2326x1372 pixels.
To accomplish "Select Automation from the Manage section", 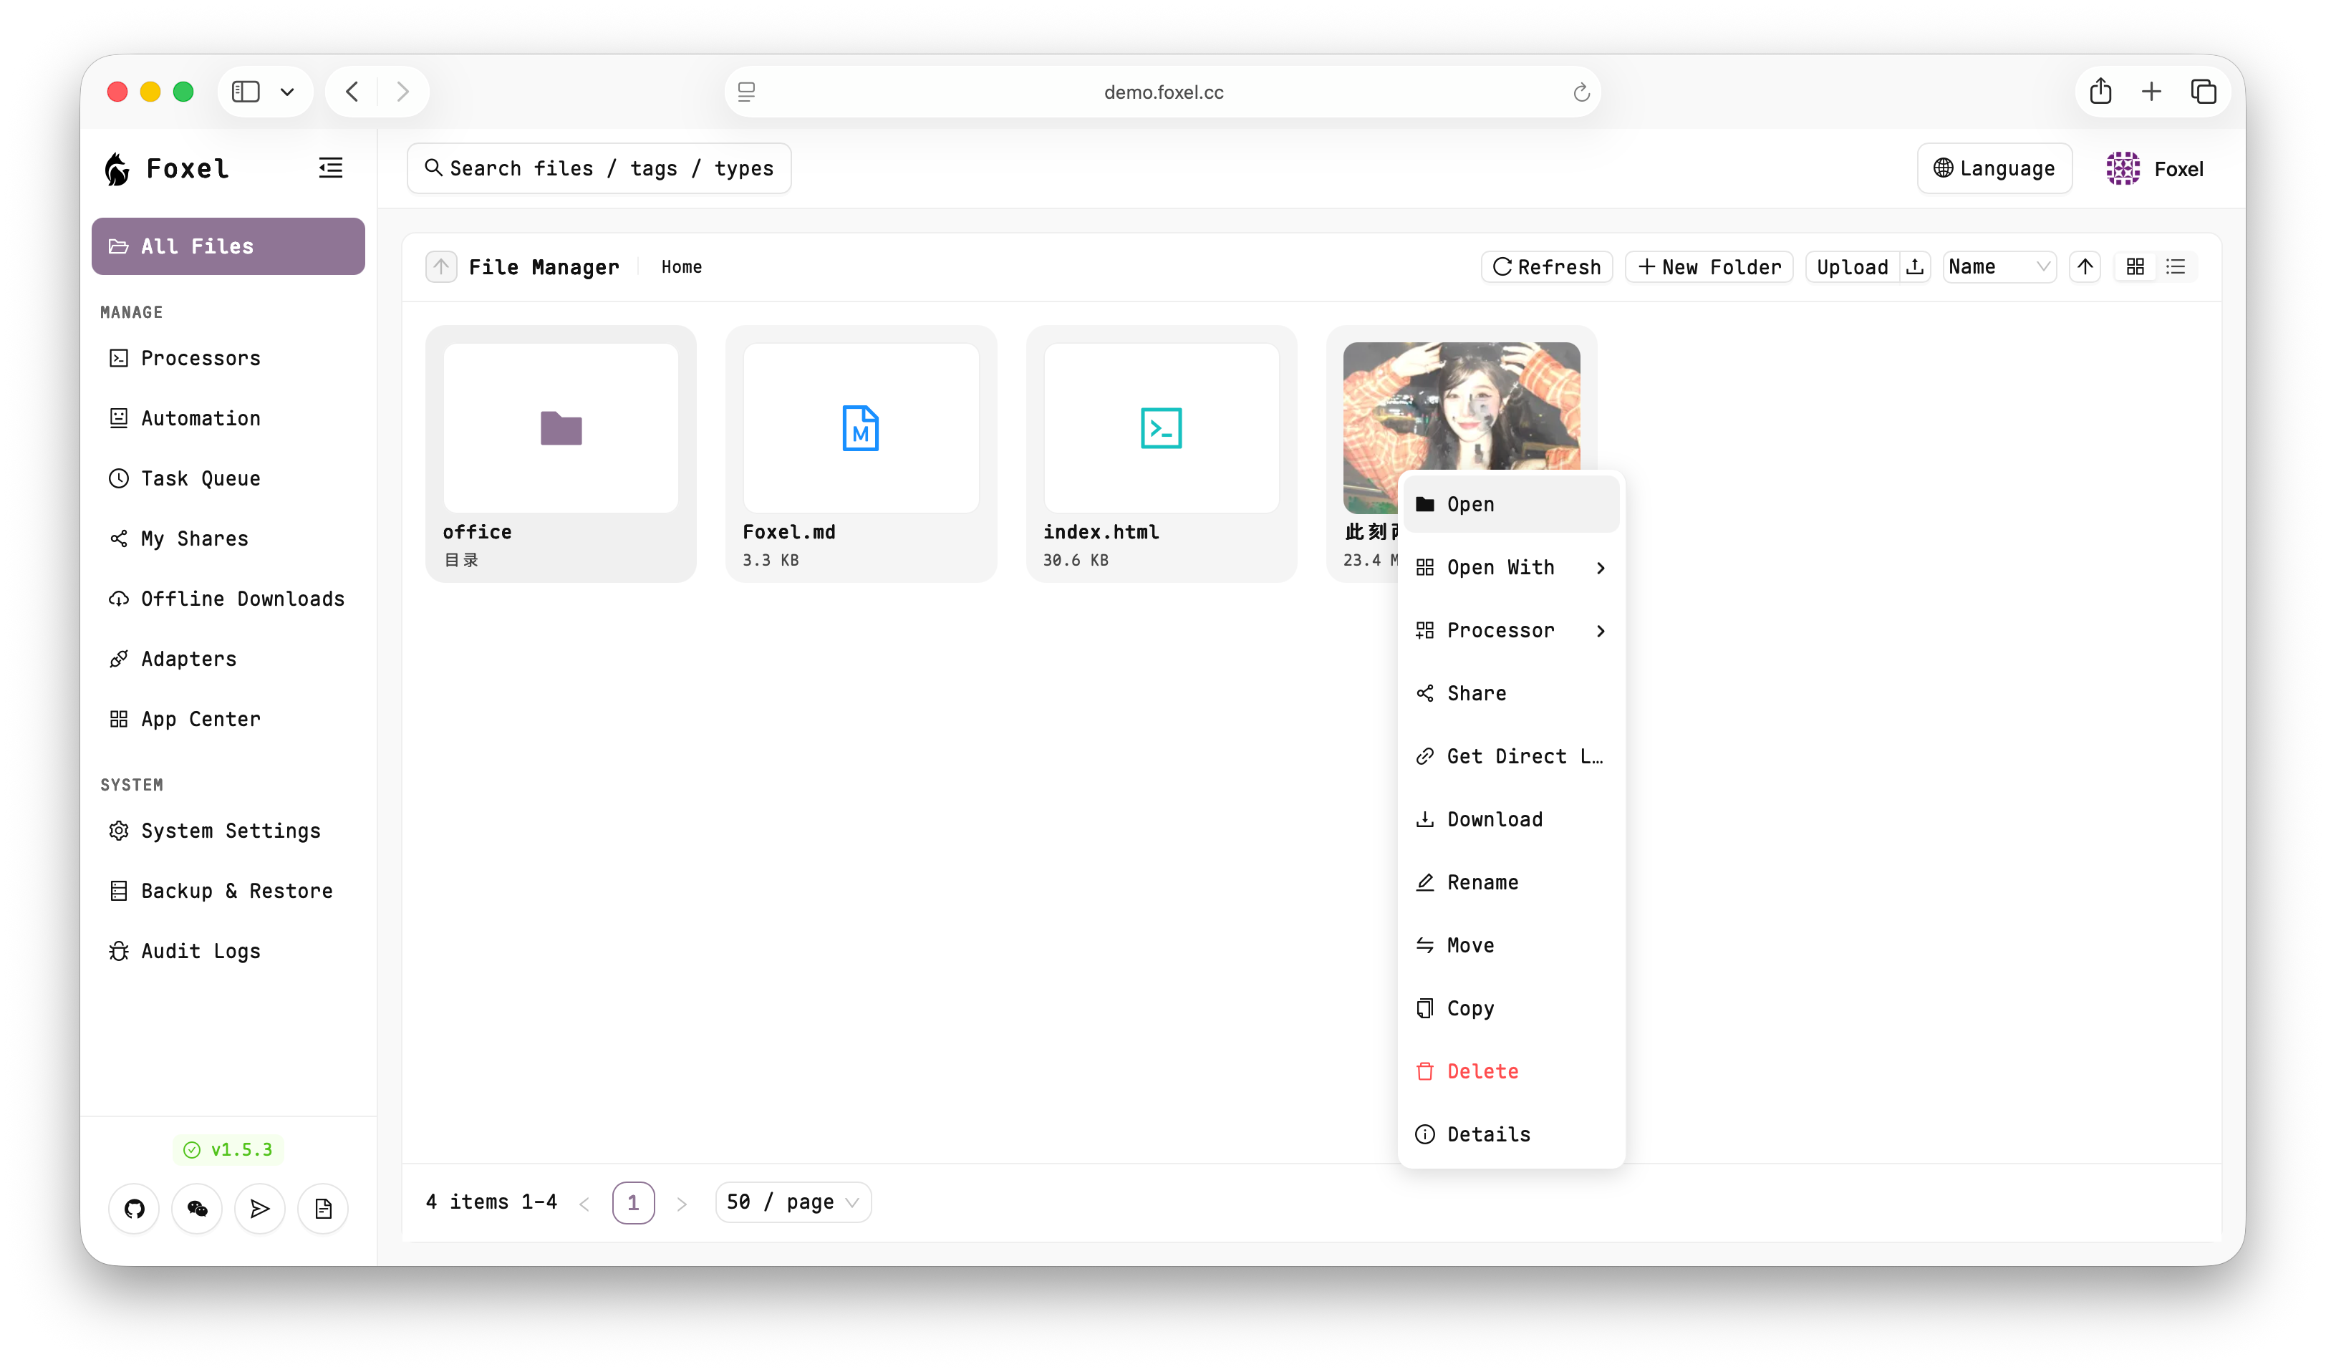I will [x=200, y=418].
